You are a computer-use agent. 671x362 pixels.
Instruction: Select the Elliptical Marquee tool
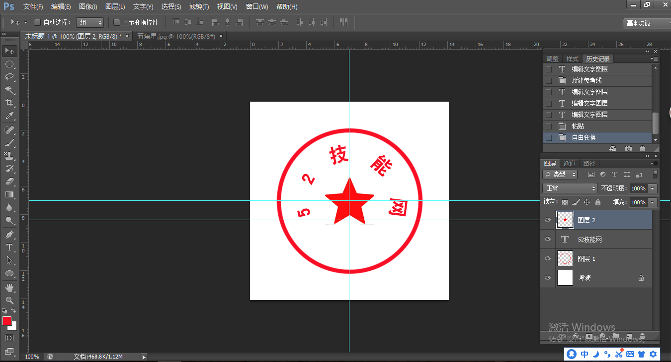(9, 64)
